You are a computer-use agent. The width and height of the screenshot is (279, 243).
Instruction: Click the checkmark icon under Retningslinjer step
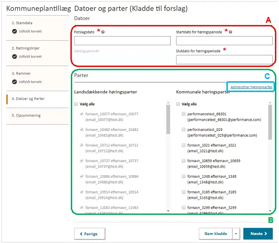coord(15,57)
